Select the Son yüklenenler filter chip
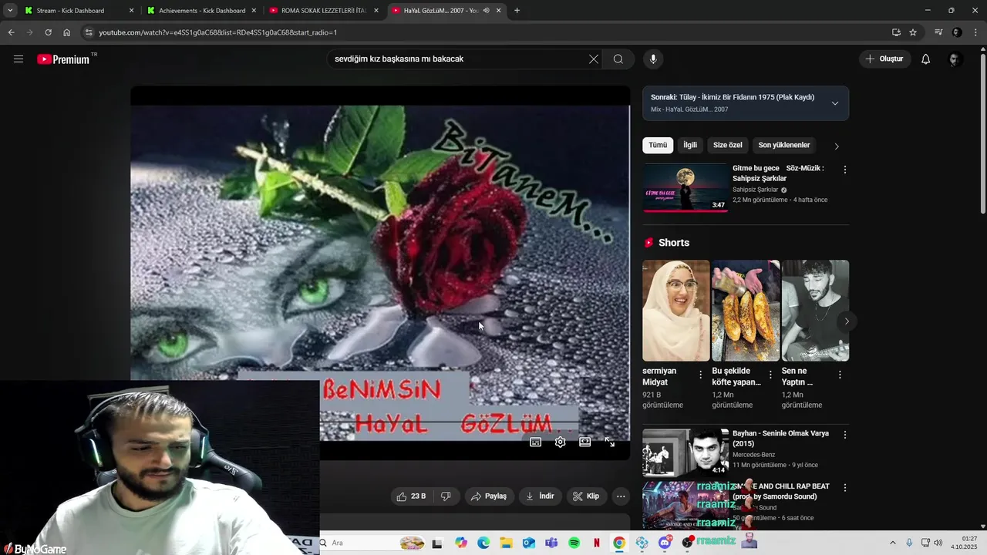 click(784, 145)
